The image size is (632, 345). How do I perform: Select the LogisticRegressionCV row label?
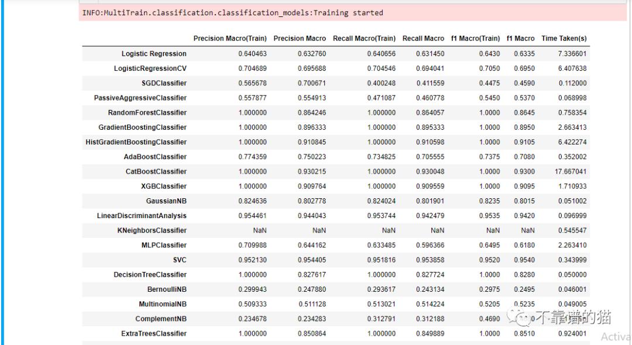click(150, 68)
